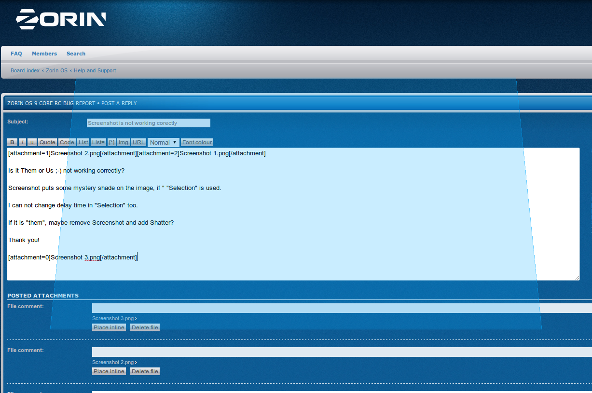Viewport: 592px width, 393px height.
Task: Go to the Members page
Action: tap(44, 54)
